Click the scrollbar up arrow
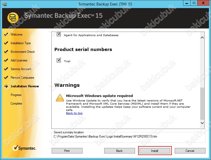The width and height of the screenshot is (211, 160). tap(202, 38)
